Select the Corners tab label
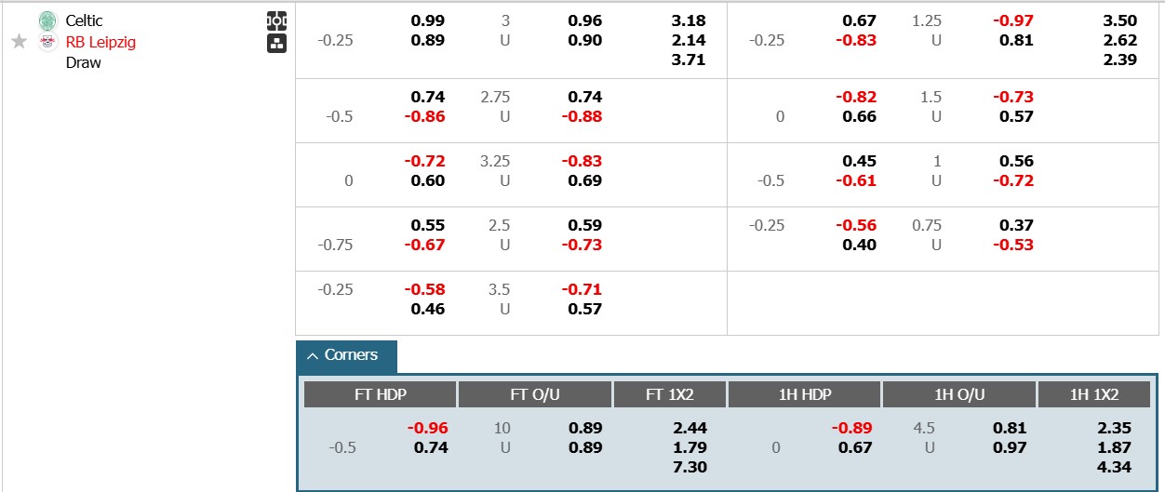1165x492 pixels. [x=351, y=355]
